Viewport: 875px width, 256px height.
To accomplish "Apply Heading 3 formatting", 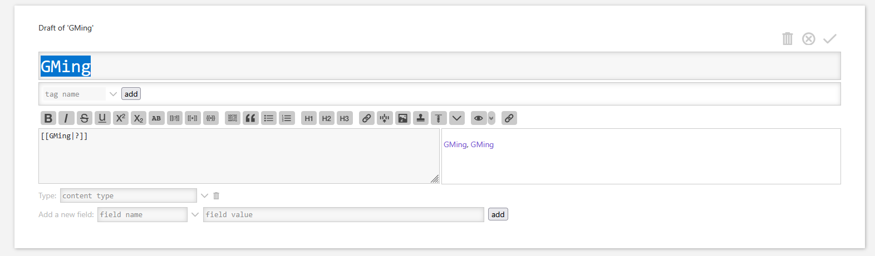I will click(345, 118).
